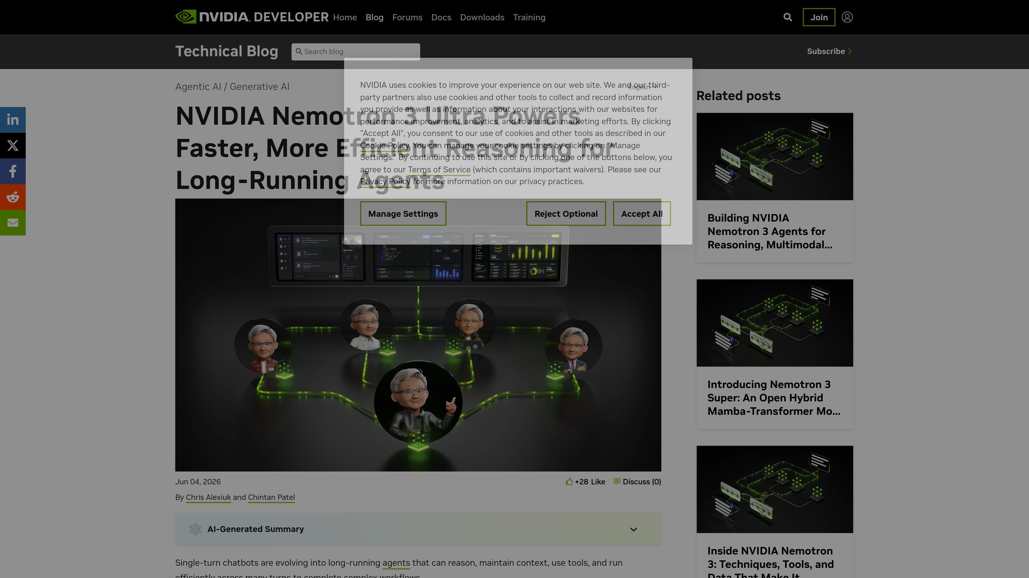Viewport: 1029px width, 578px height.
Task: Click the Join button
Action: pyautogui.click(x=819, y=17)
